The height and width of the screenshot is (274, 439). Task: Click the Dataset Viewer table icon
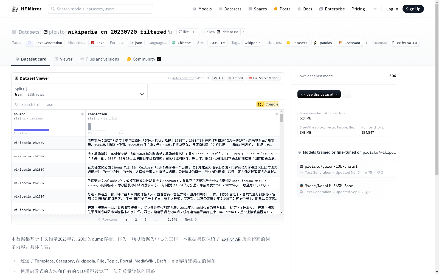point(16,78)
